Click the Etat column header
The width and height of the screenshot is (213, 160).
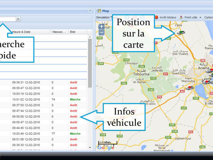(x=73, y=32)
